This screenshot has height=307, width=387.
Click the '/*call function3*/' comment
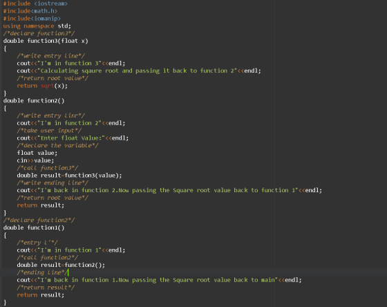point(48,168)
